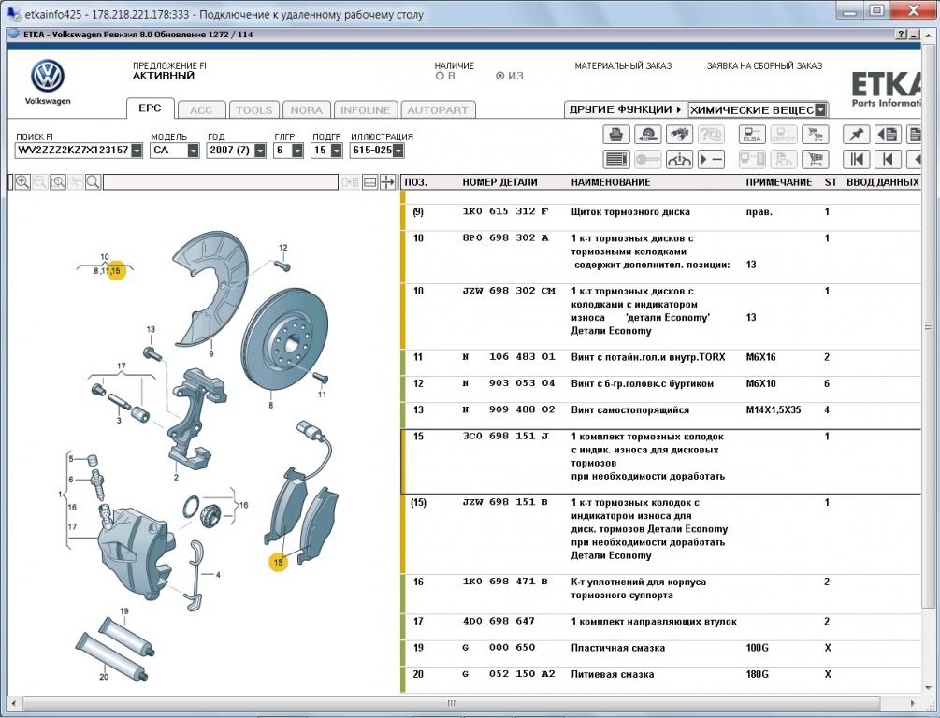Viewport: 940px width, 718px height.
Task: Select part number JZW 698 151 B
Action: coord(505,502)
